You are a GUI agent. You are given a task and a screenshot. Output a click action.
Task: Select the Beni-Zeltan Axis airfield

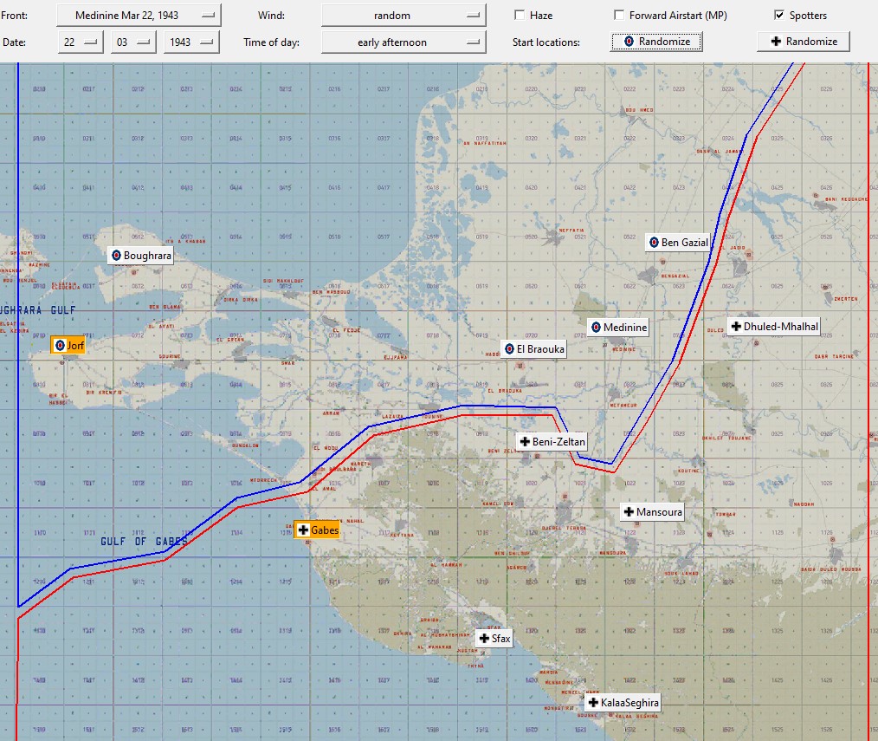click(552, 442)
